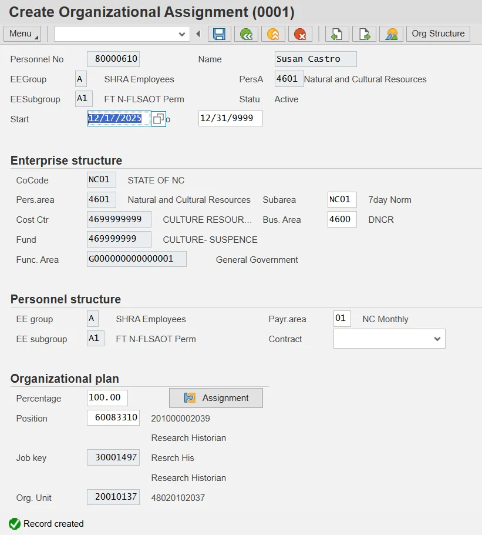
Task: Click the Start date field 12/17/2025
Action: click(119, 118)
